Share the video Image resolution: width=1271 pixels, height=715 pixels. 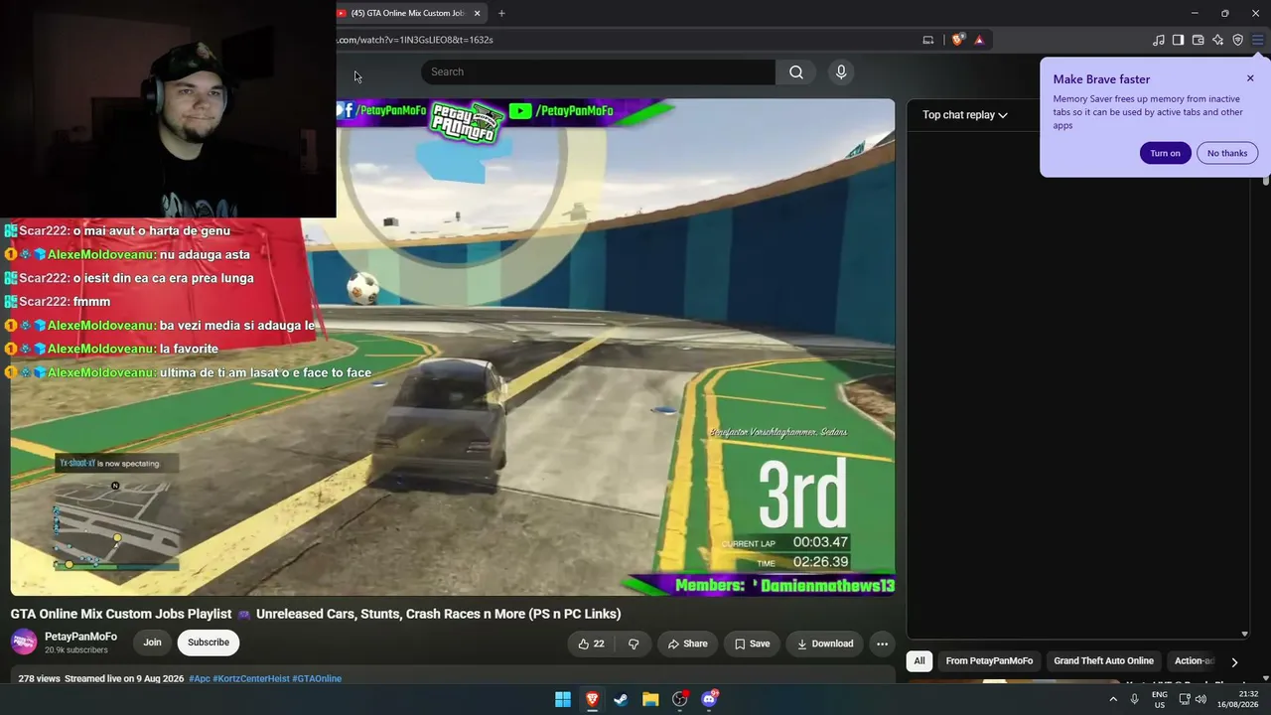coord(687,643)
